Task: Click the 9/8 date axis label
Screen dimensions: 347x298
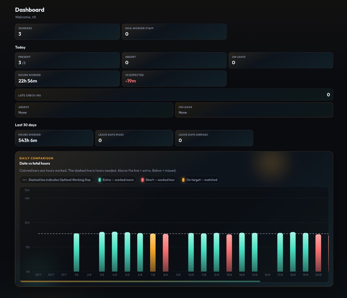Action: (x=178, y=275)
